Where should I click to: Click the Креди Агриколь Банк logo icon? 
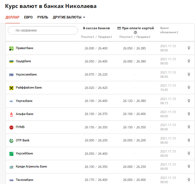[11, 167]
